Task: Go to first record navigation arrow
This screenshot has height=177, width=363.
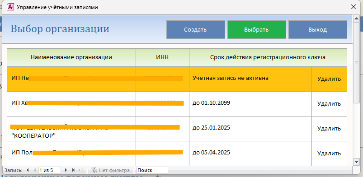Action: [x=27, y=170]
